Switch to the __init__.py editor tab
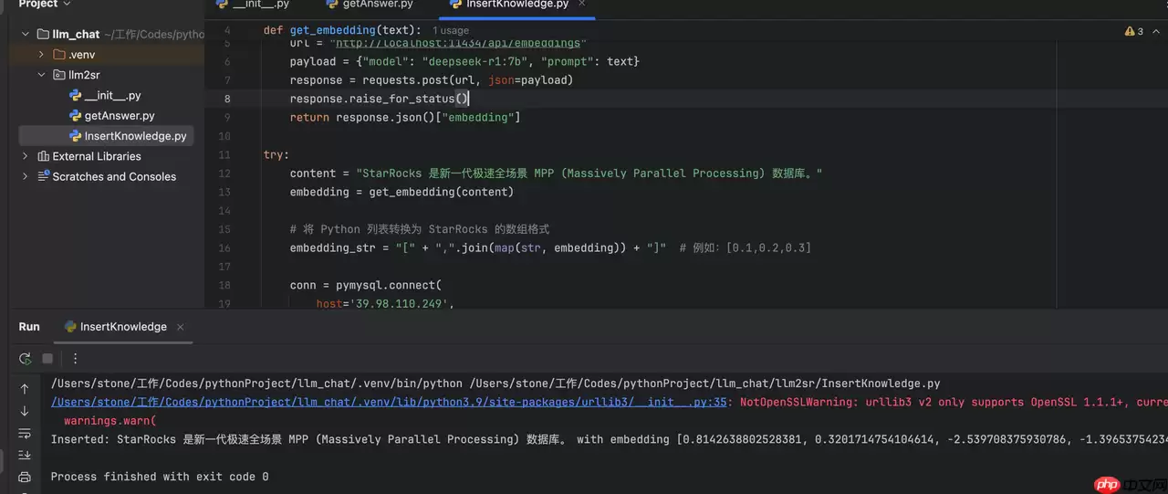Screen dimensions: 1168x494 [x=253, y=5]
